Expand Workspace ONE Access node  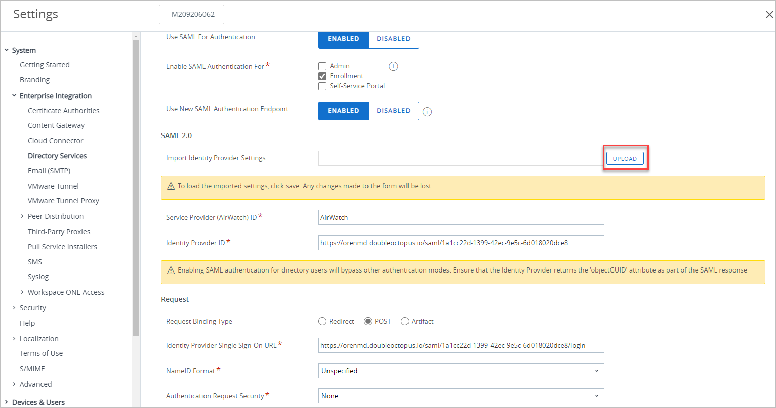pos(22,292)
